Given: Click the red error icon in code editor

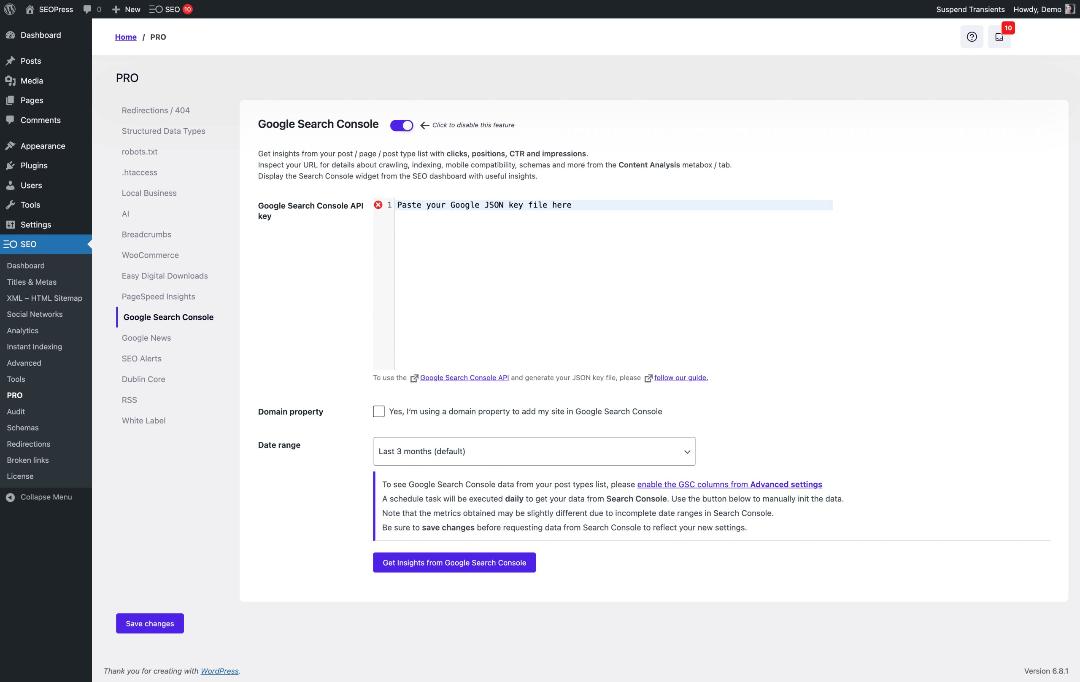Looking at the screenshot, I should (x=378, y=205).
